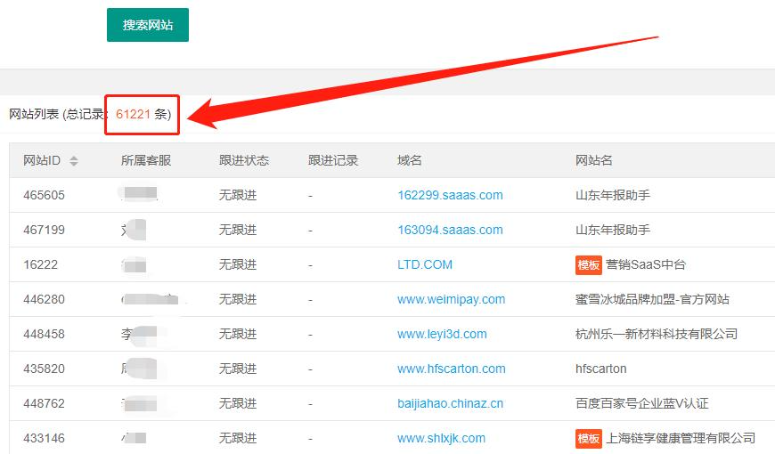This screenshot has height=454, width=775.
Task: Click the 61221 total record count
Action: [x=133, y=114]
